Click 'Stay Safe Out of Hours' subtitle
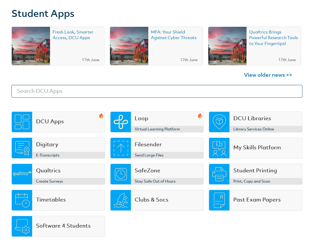This screenshot has height=247, width=318. [x=155, y=181]
